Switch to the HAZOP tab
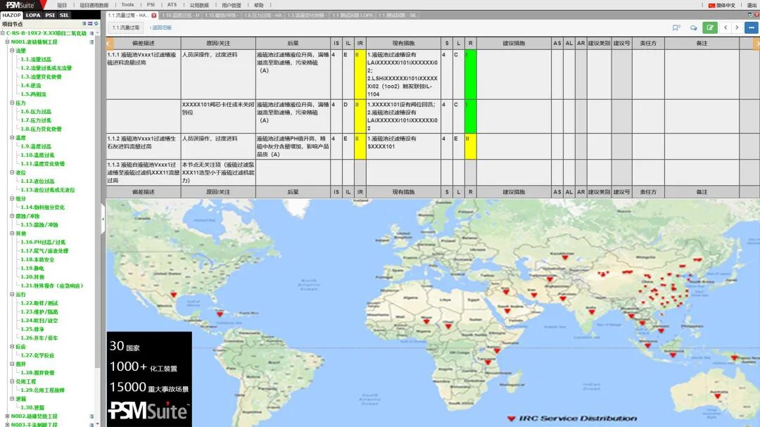760x427 pixels. pos(12,15)
